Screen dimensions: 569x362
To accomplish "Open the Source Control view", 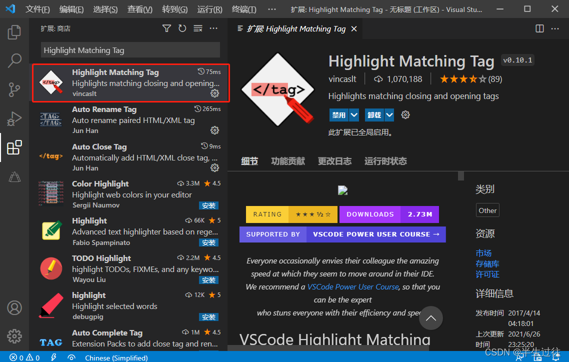I will coord(14,89).
